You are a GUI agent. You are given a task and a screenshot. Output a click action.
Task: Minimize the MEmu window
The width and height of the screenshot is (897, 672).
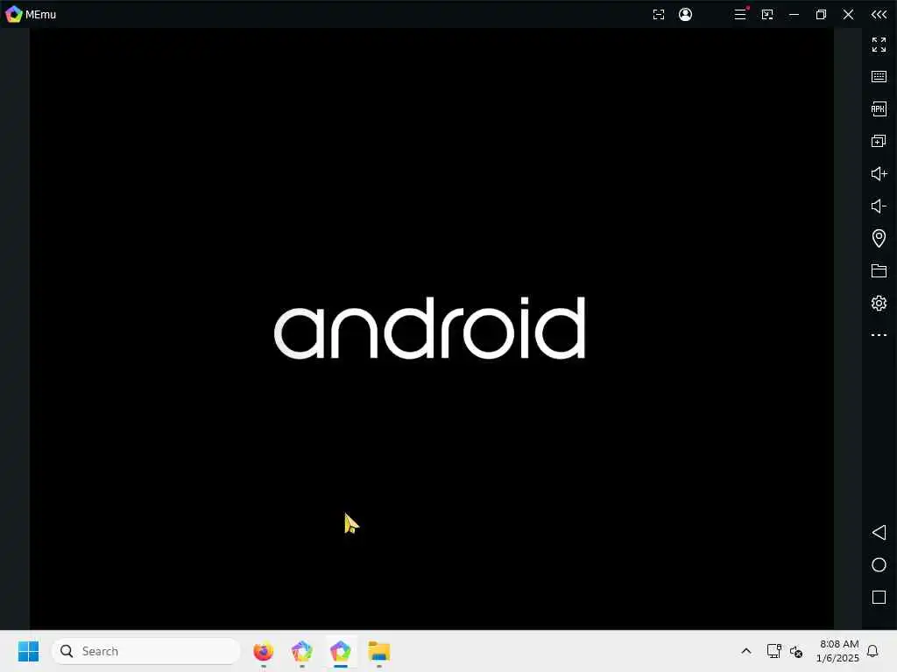point(794,14)
